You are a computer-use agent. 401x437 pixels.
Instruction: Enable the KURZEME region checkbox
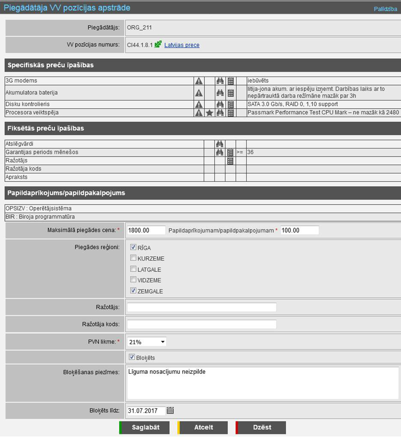point(133,258)
